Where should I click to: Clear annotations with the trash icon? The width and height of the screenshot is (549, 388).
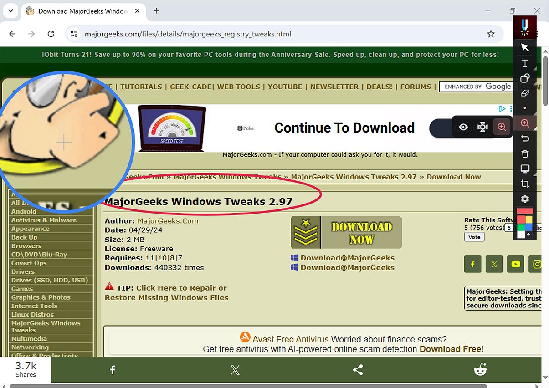525,153
